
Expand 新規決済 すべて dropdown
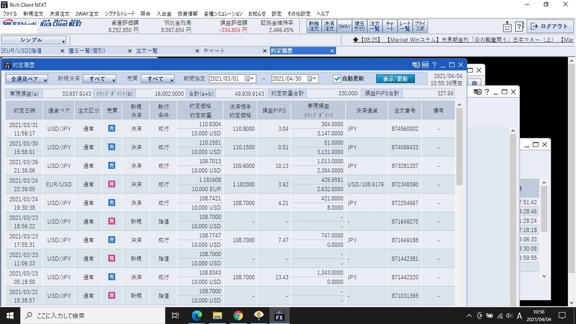coord(99,79)
